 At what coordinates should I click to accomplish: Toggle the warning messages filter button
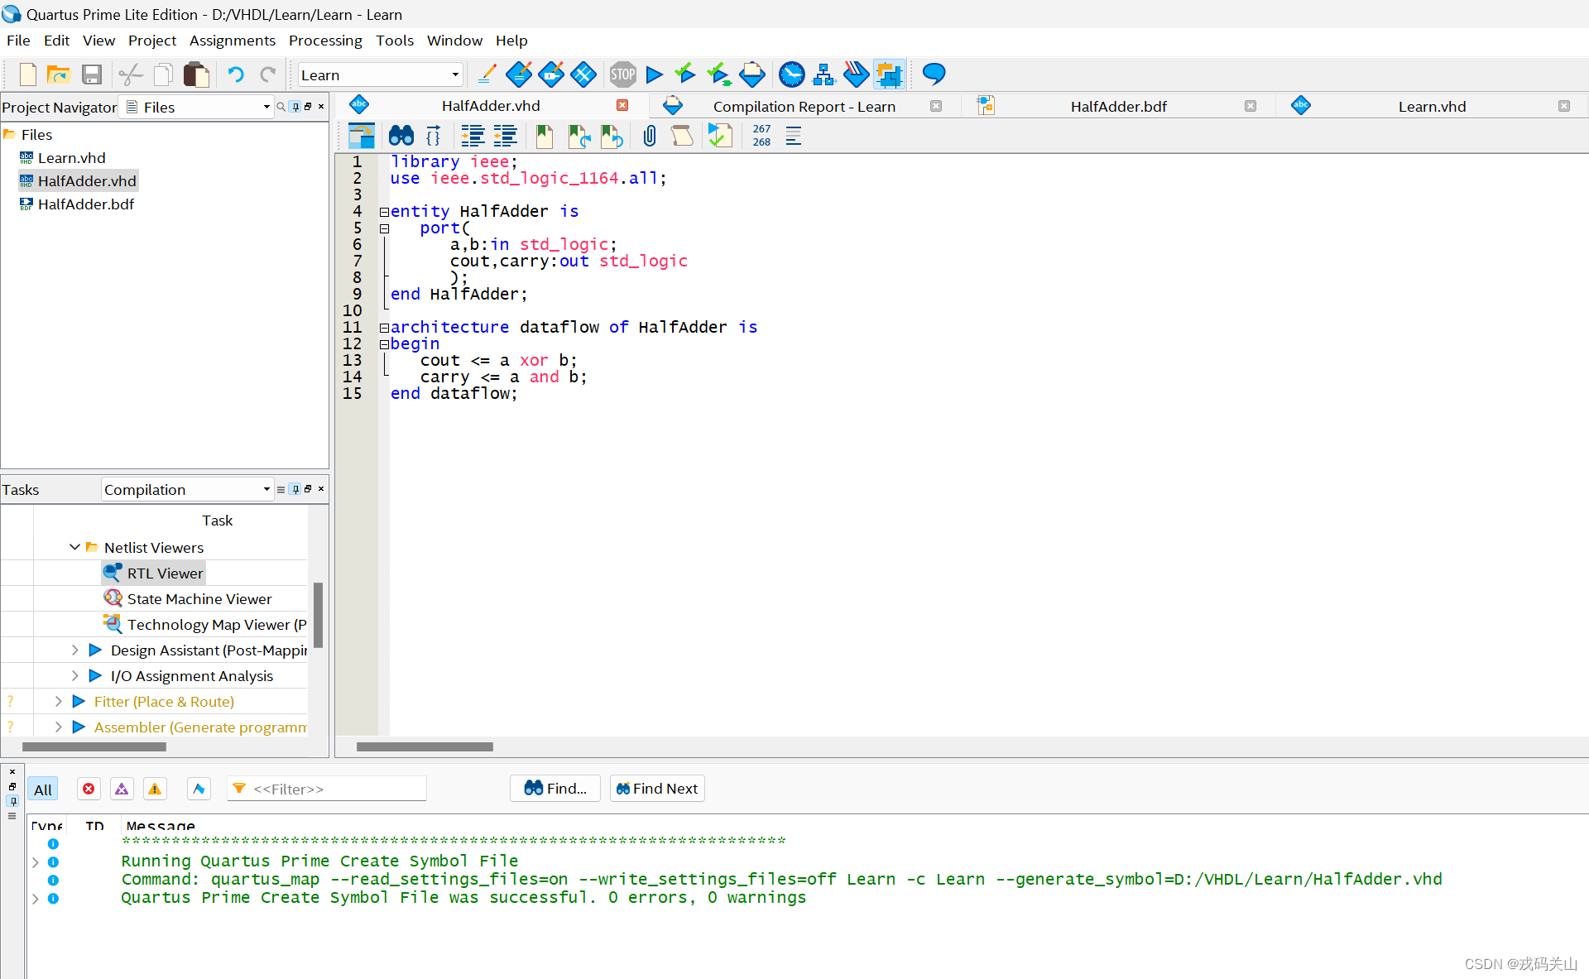155,789
